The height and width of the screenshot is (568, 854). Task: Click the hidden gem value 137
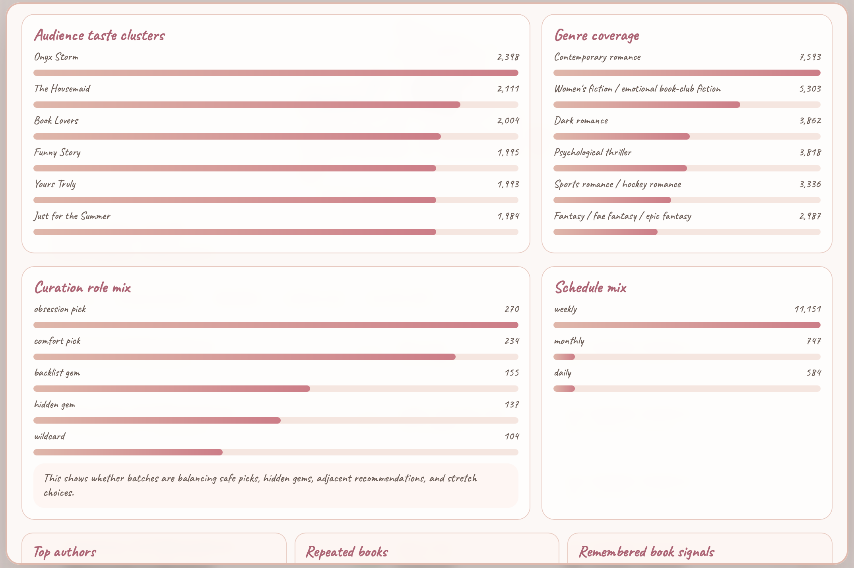(512, 405)
